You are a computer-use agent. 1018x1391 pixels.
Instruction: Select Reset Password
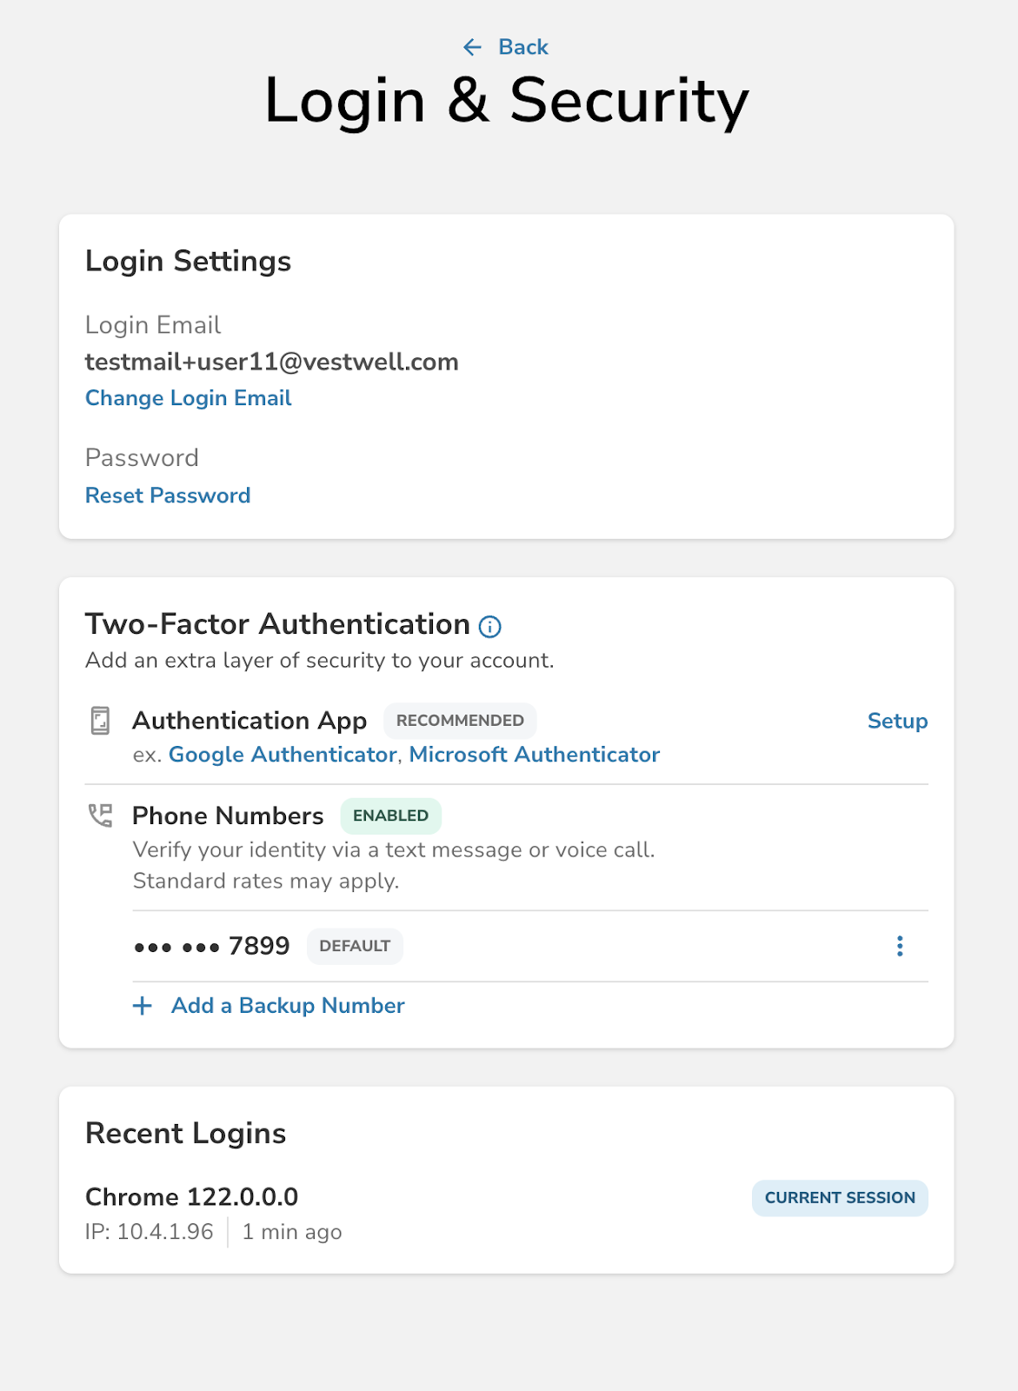point(168,496)
